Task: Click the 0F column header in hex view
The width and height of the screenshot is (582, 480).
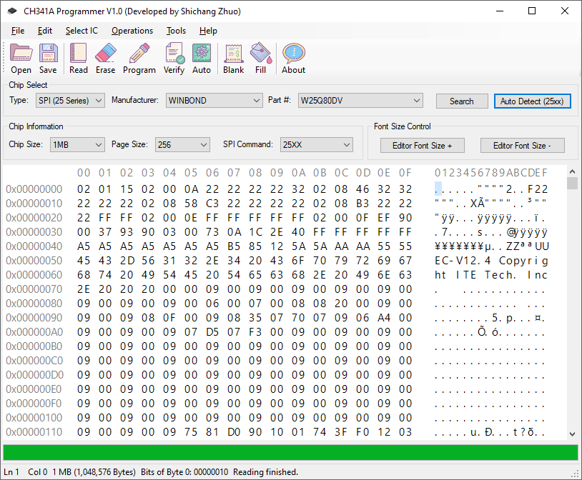Action: tap(405, 173)
